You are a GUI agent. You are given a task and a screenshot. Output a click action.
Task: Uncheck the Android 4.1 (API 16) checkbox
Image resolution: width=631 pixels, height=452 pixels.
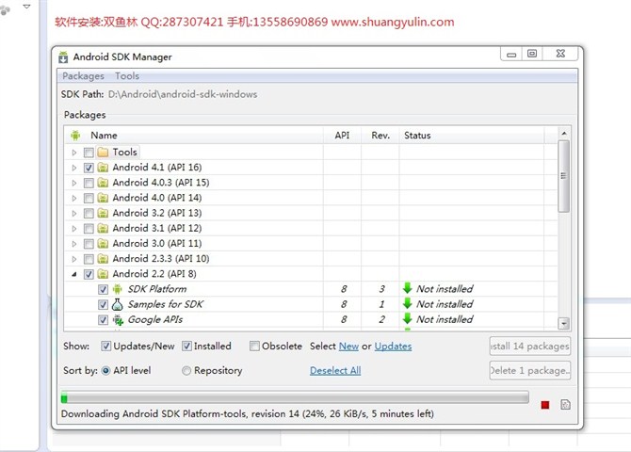click(89, 168)
